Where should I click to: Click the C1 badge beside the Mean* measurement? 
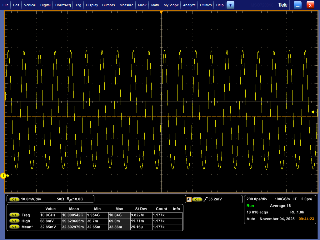(14, 227)
